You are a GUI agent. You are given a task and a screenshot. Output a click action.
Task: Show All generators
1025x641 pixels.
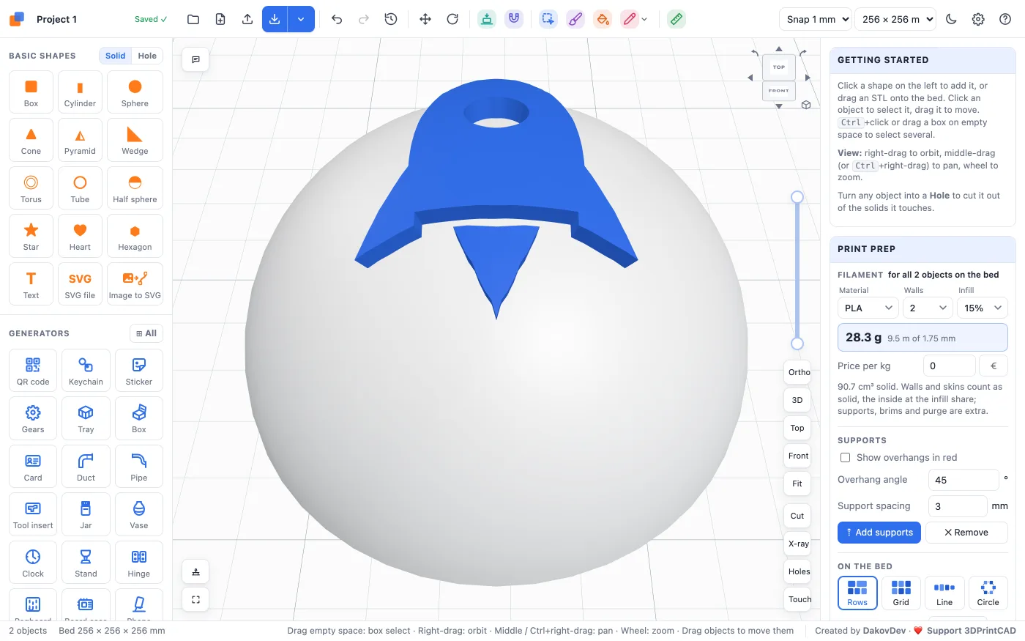click(146, 333)
